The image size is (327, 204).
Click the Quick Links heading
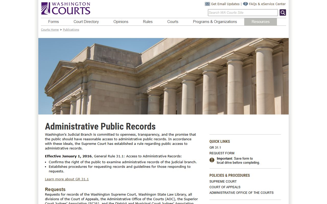tap(220, 142)
